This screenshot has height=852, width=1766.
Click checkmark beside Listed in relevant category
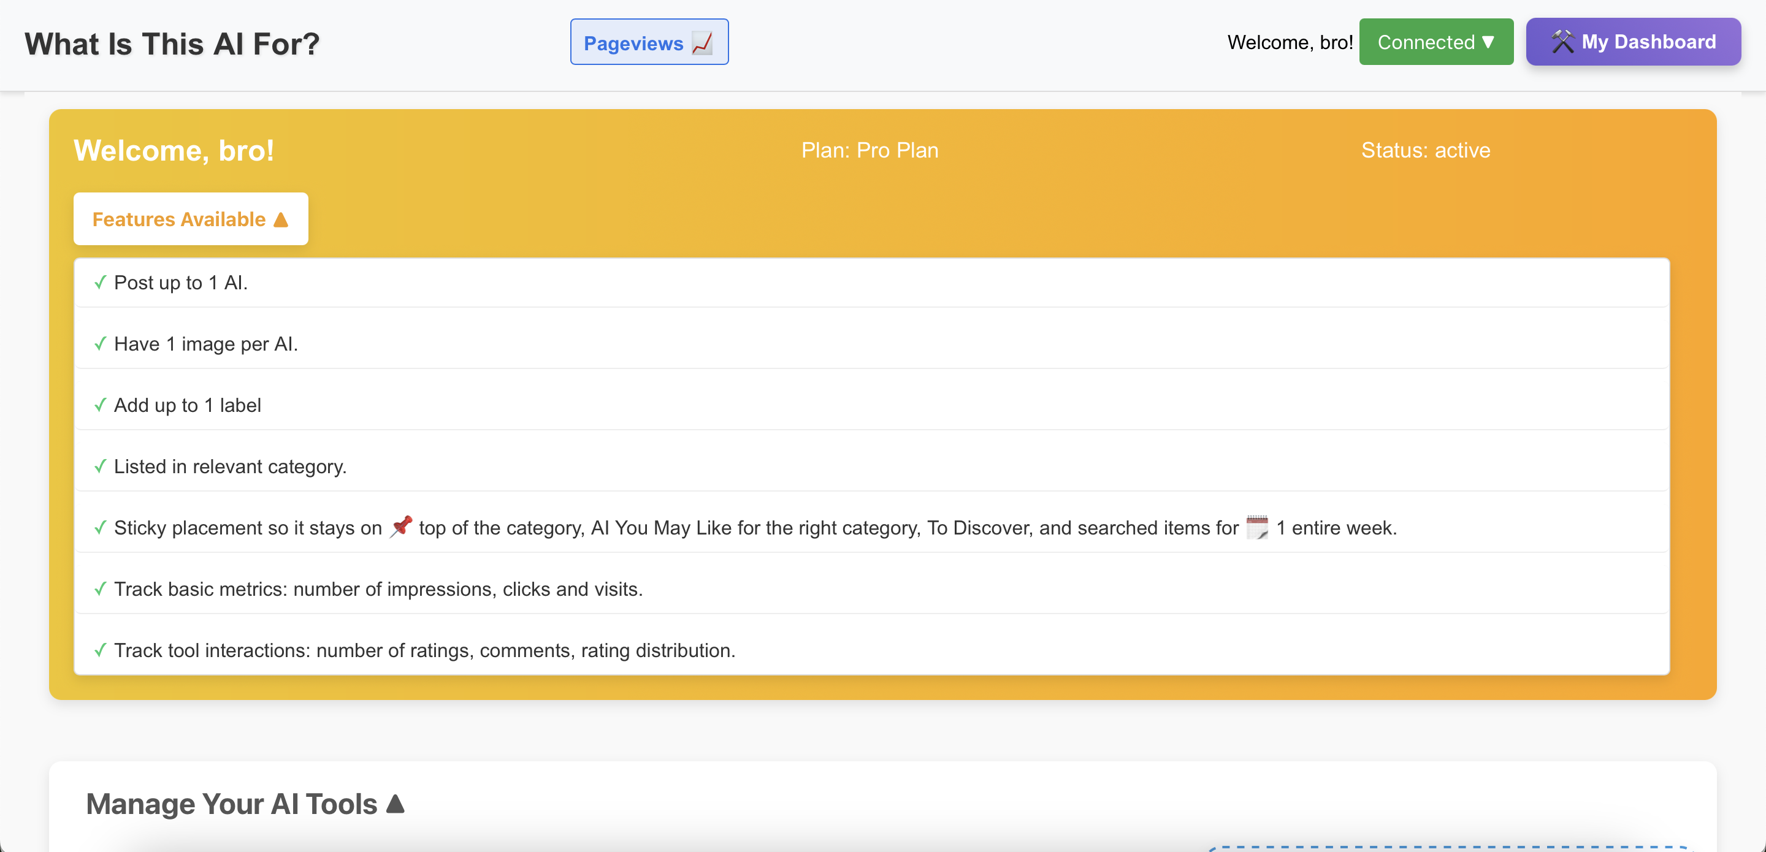100,466
